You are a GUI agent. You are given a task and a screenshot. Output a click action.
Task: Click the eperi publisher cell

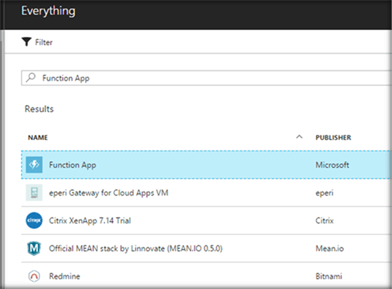click(324, 193)
